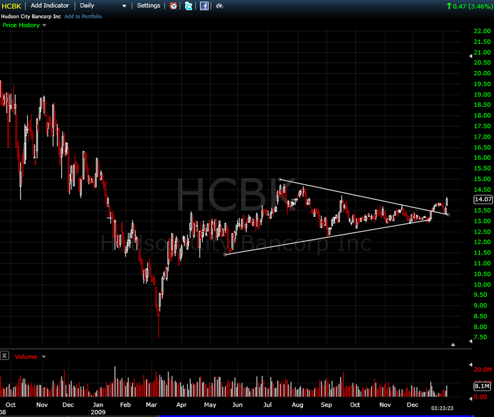This screenshot has height=417, width=494.
Task: Close the Volume panel with X
Action: 4,356
